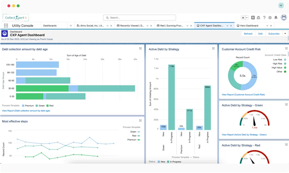Click the 411K Premium In Progress bar
The height and width of the screenshot is (173, 289).
coord(190,119)
